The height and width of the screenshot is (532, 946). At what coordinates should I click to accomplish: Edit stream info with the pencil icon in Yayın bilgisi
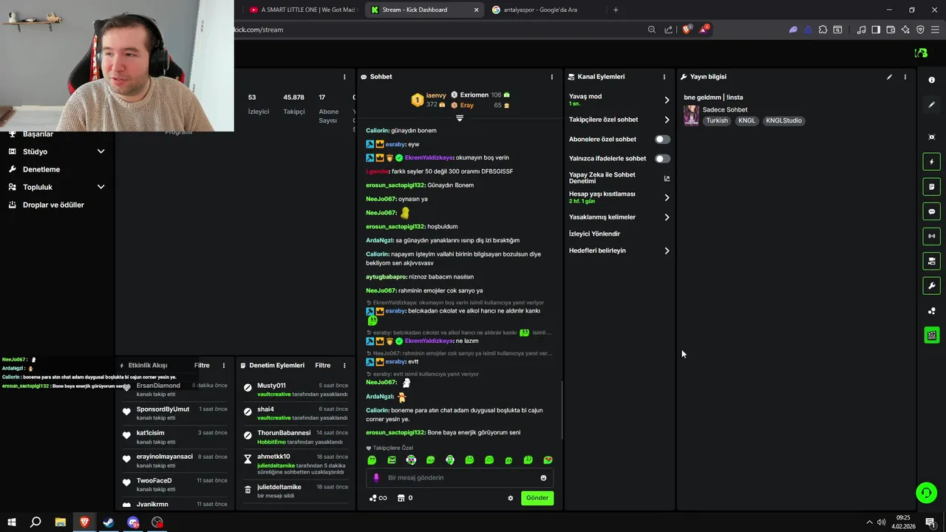889,77
